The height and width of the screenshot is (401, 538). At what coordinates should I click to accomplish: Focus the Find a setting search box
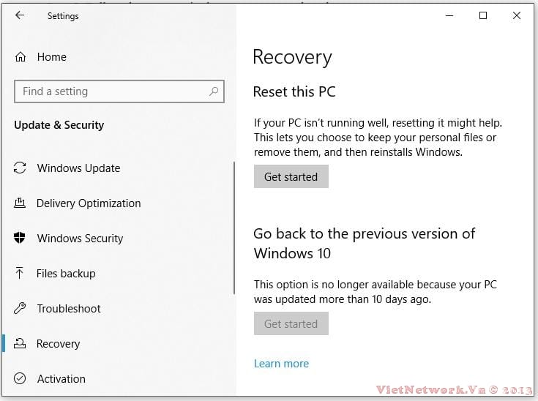point(110,91)
